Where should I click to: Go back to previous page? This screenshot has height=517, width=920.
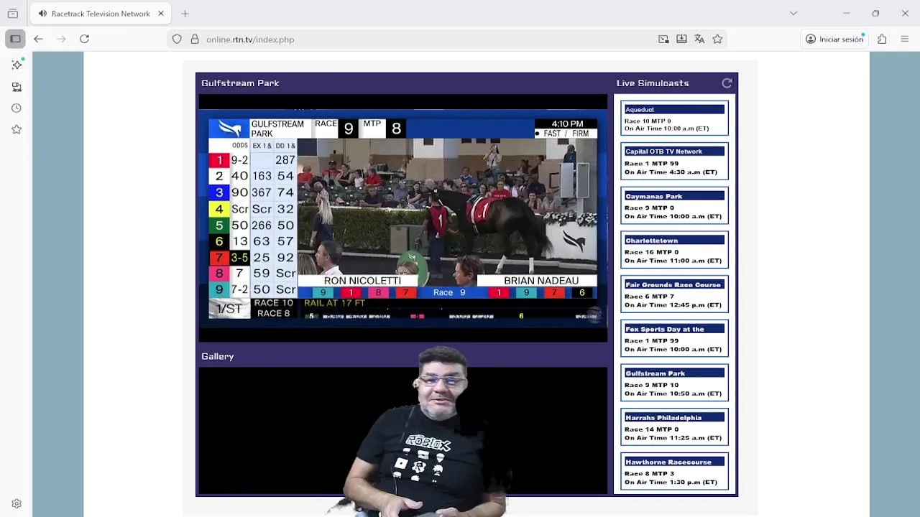coord(38,39)
